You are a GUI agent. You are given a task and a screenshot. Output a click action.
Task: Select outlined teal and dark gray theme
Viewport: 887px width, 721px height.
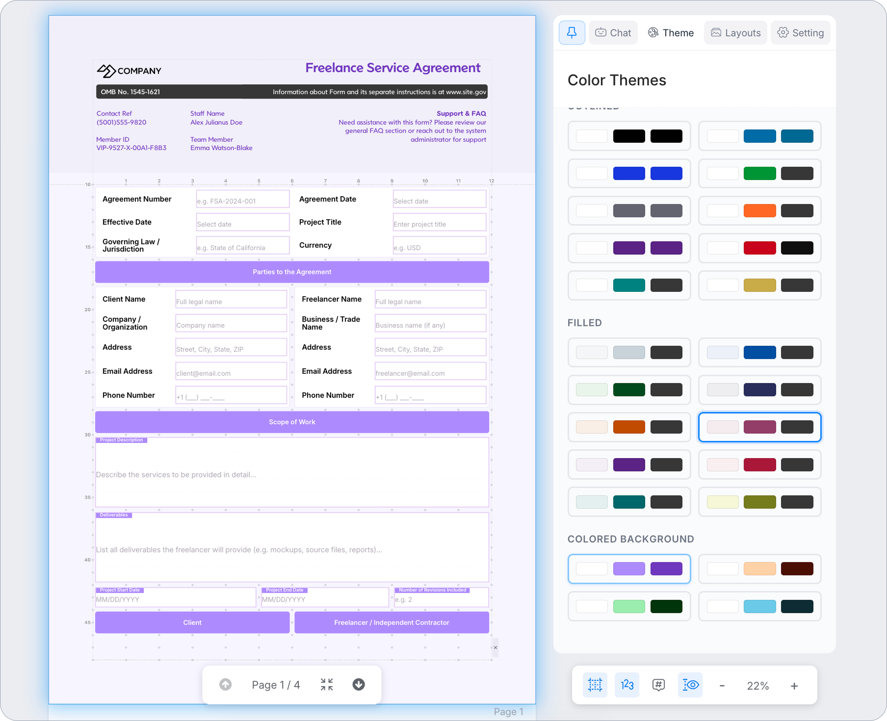click(629, 285)
